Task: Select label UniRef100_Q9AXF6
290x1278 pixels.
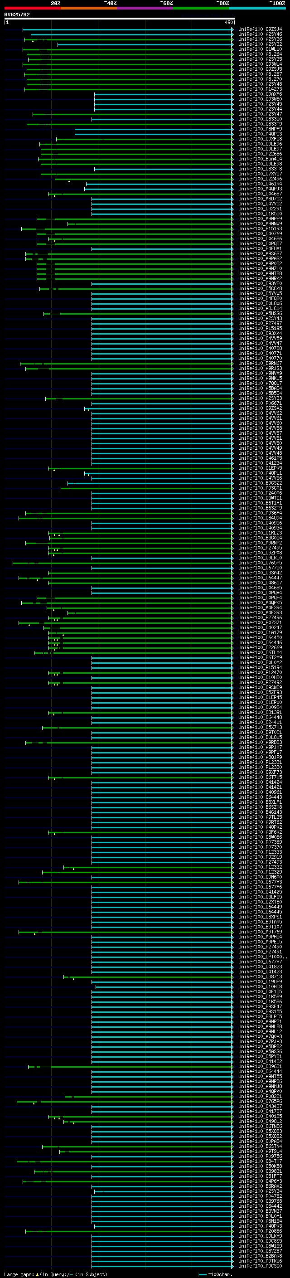Action: [x=260, y=94]
